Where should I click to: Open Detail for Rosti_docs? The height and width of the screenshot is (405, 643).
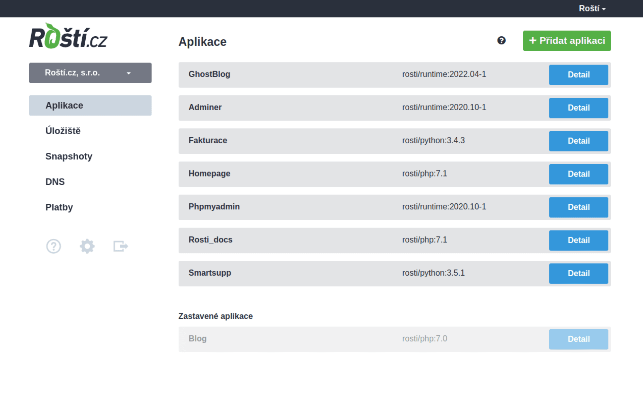pos(578,240)
